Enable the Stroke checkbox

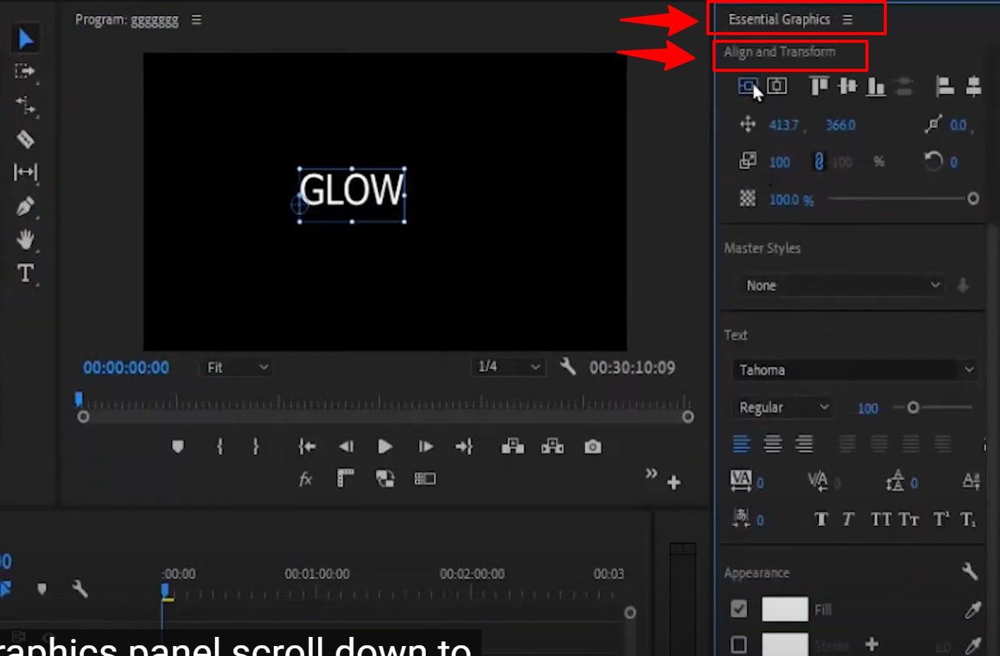(x=739, y=645)
